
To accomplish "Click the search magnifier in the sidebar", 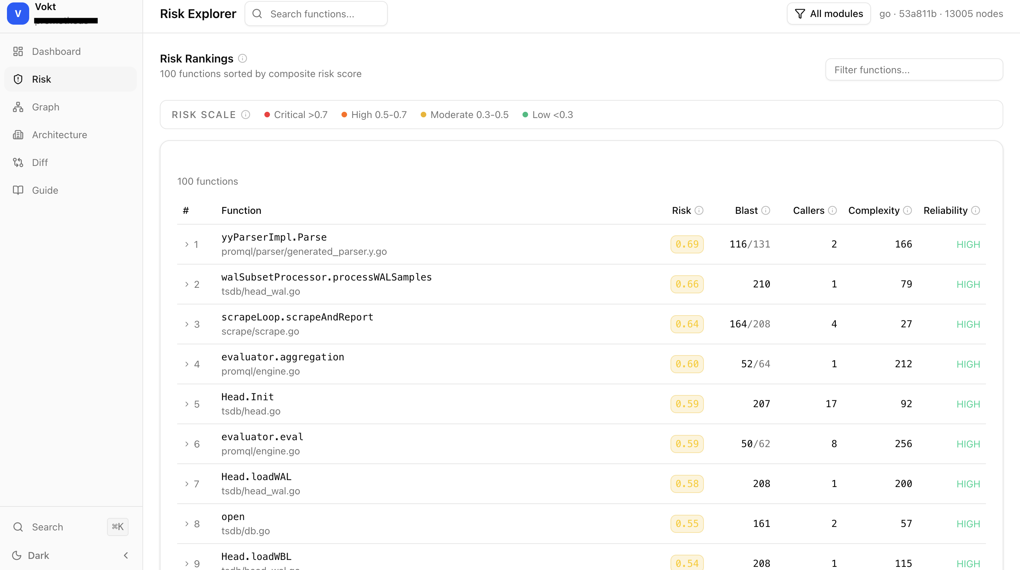I will point(18,527).
